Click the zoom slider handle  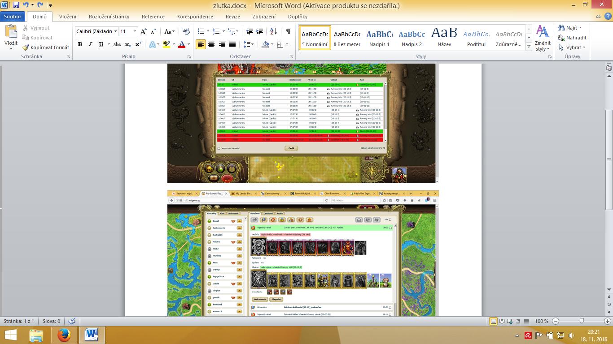click(x=582, y=321)
